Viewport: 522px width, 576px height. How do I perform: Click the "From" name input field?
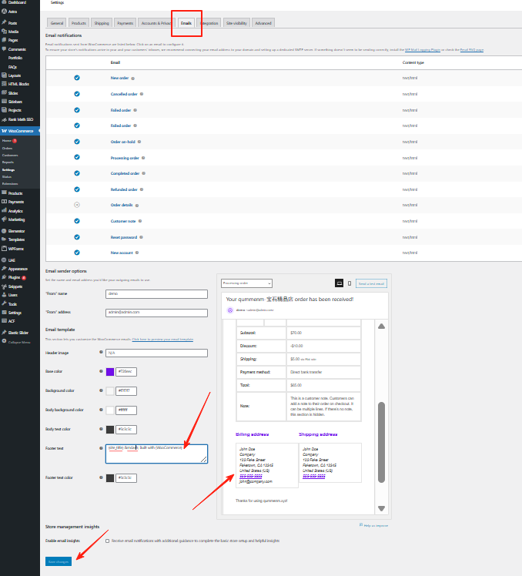point(156,294)
